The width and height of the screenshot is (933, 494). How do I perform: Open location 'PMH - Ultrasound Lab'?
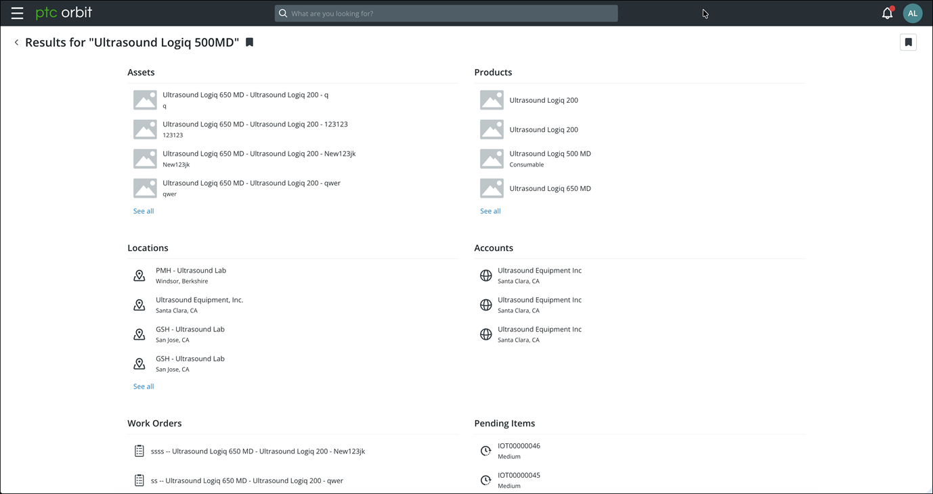pos(191,270)
